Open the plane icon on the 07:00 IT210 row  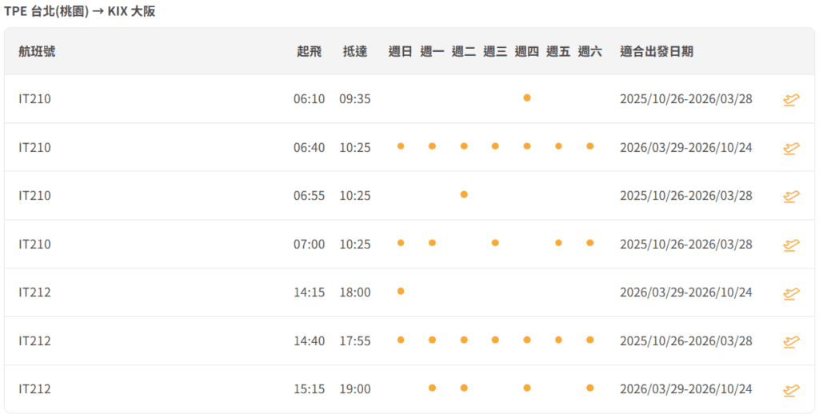point(790,245)
